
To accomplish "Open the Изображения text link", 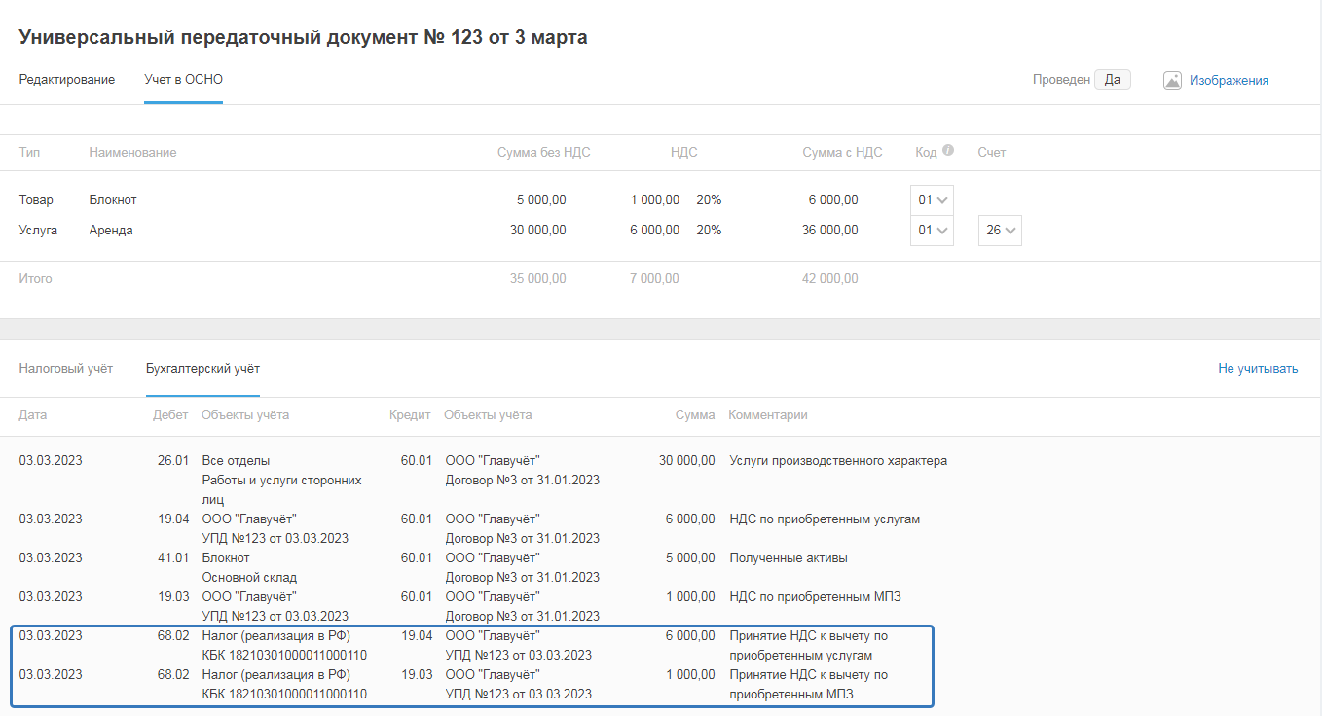I will (1229, 81).
